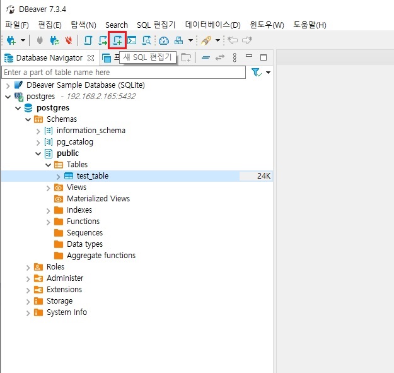
Task: Click the filter funnel icon
Action: (x=257, y=73)
